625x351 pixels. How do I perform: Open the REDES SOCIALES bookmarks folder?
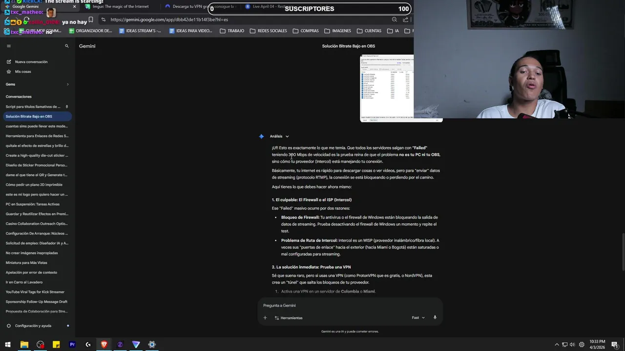pyautogui.click(x=268, y=31)
